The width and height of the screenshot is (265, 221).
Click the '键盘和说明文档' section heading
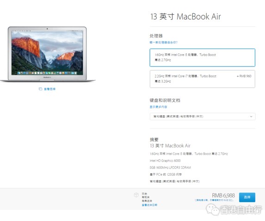coord(165,100)
